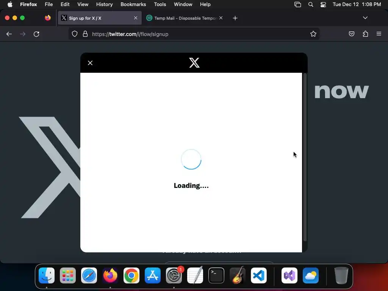388x291 pixels.
Task: Open the Window menu
Action: pos(183,4)
